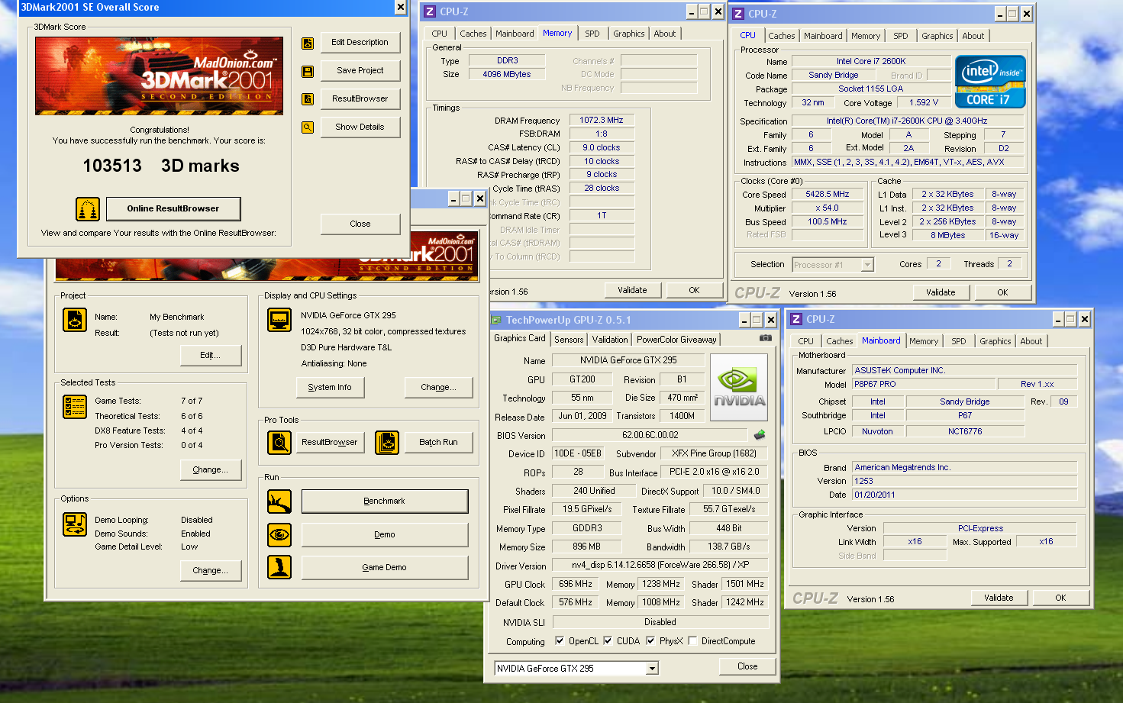Open the NVIDIA GeForce GTX 295 card dropdown
This screenshot has height=703, width=1123.
(x=652, y=669)
